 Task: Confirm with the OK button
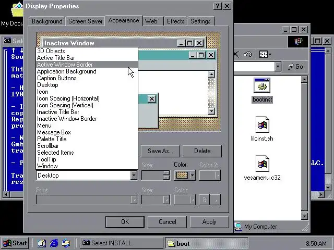click(x=125, y=222)
